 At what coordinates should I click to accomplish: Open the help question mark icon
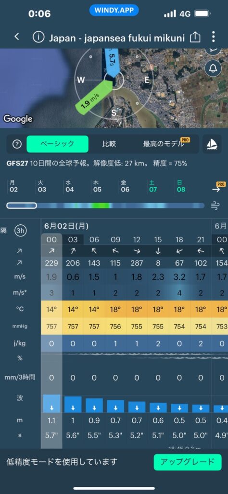(17, 144)
